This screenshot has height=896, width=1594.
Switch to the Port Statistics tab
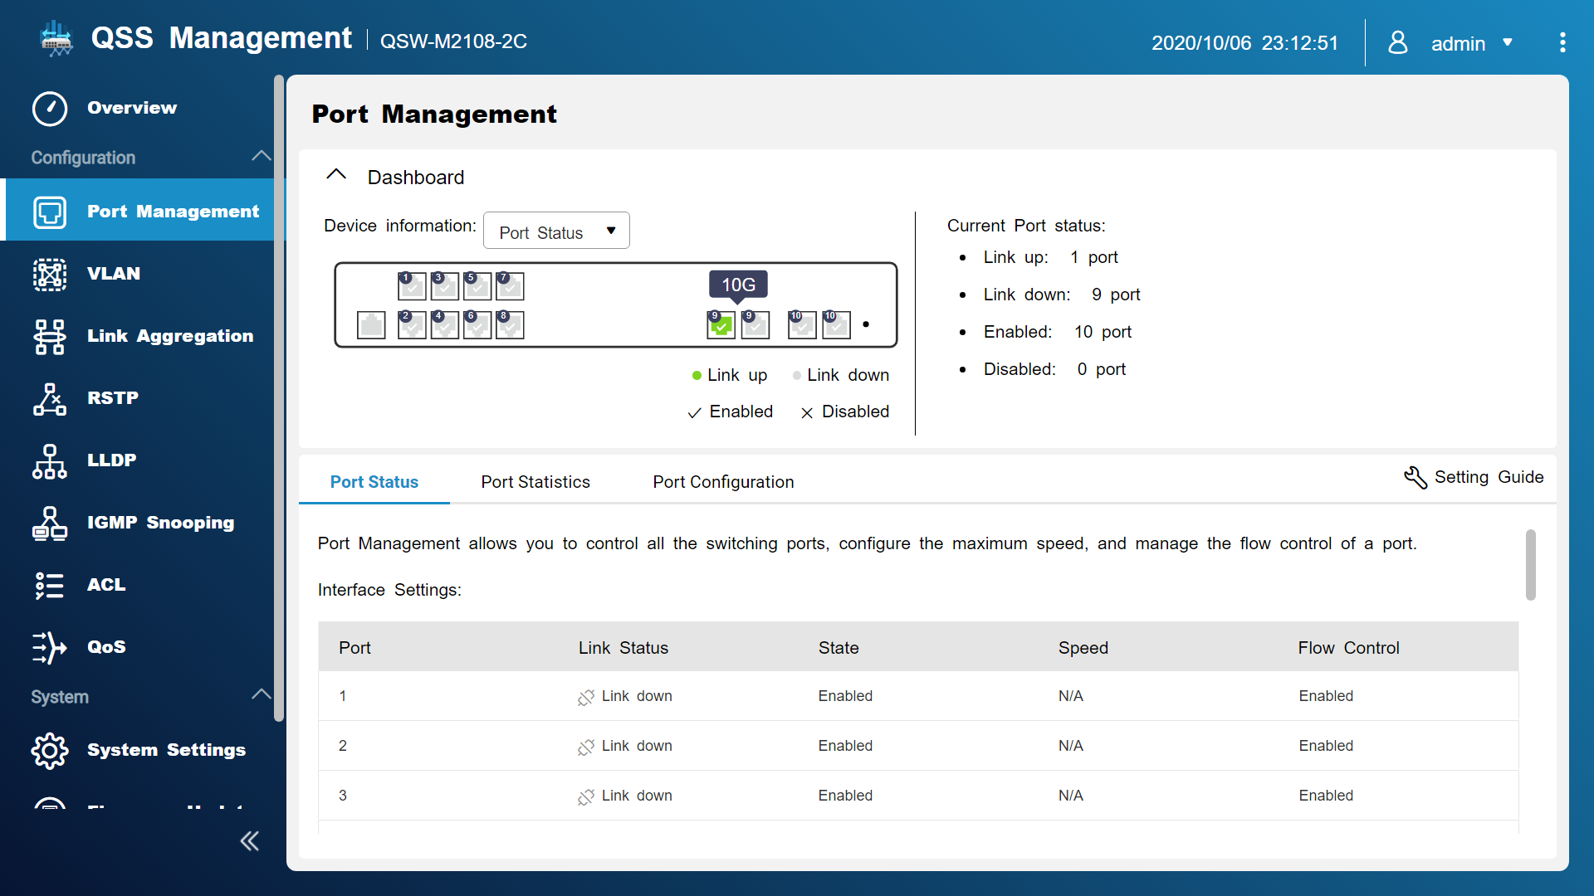[x=535, y=482]
